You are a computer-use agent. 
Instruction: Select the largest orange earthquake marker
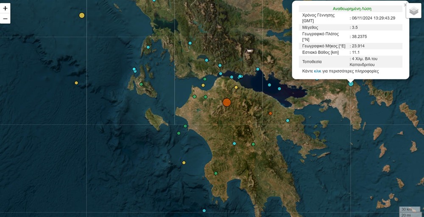pyautogui.click(x=227, y=102)
